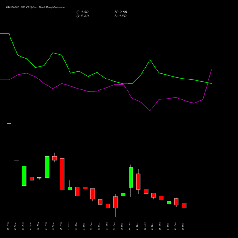This screenshot has width=238, height=238.
Task: Select the 19 Dec date label
Action: (x=183, y=226)
